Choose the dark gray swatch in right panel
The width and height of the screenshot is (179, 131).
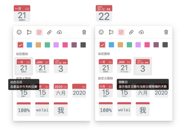(x=165, y=45)
